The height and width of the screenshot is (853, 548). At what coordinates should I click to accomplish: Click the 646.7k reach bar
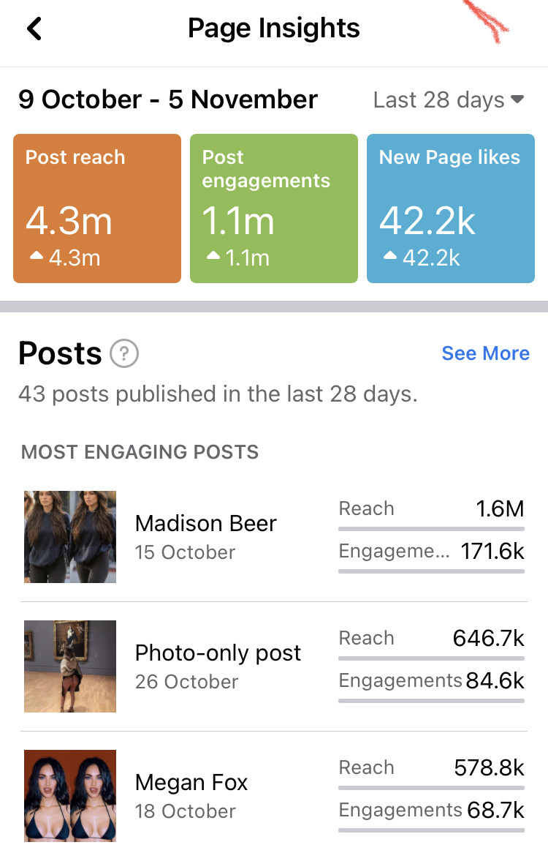pyautogui.click(x=431, y=658)
